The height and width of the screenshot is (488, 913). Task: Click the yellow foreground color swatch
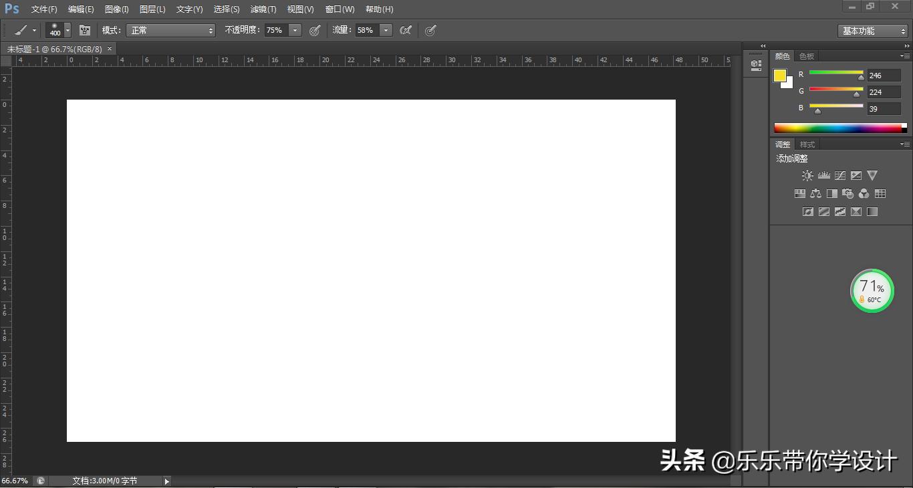[x=780, y=76]
